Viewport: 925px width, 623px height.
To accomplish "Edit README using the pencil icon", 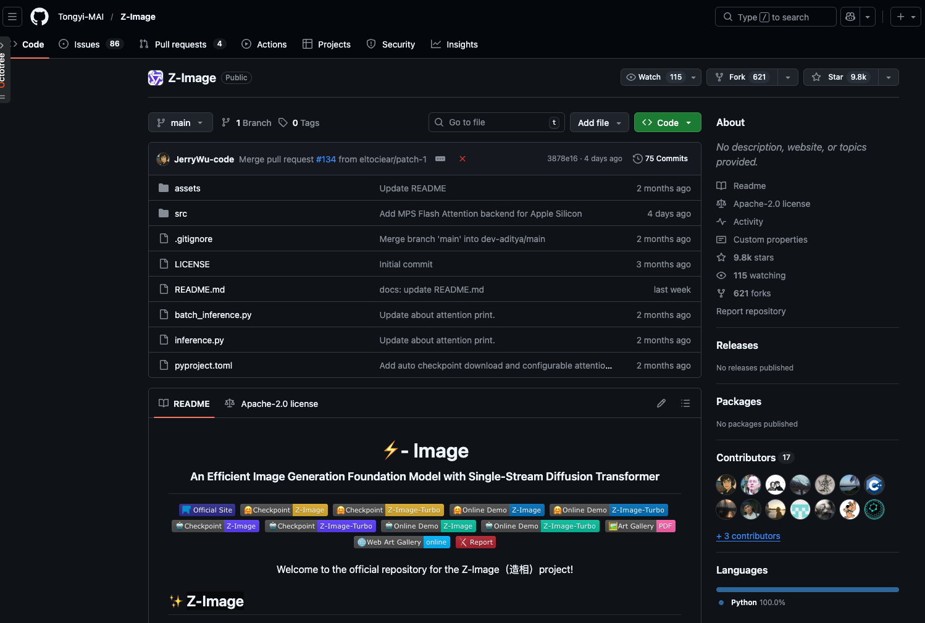I will pyautogui.click(x=661, y=403).
